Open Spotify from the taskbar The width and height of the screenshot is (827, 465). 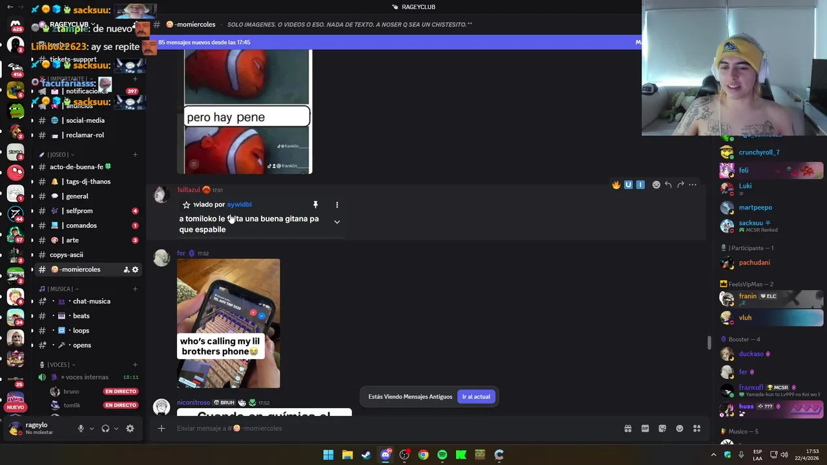point(442,455)
